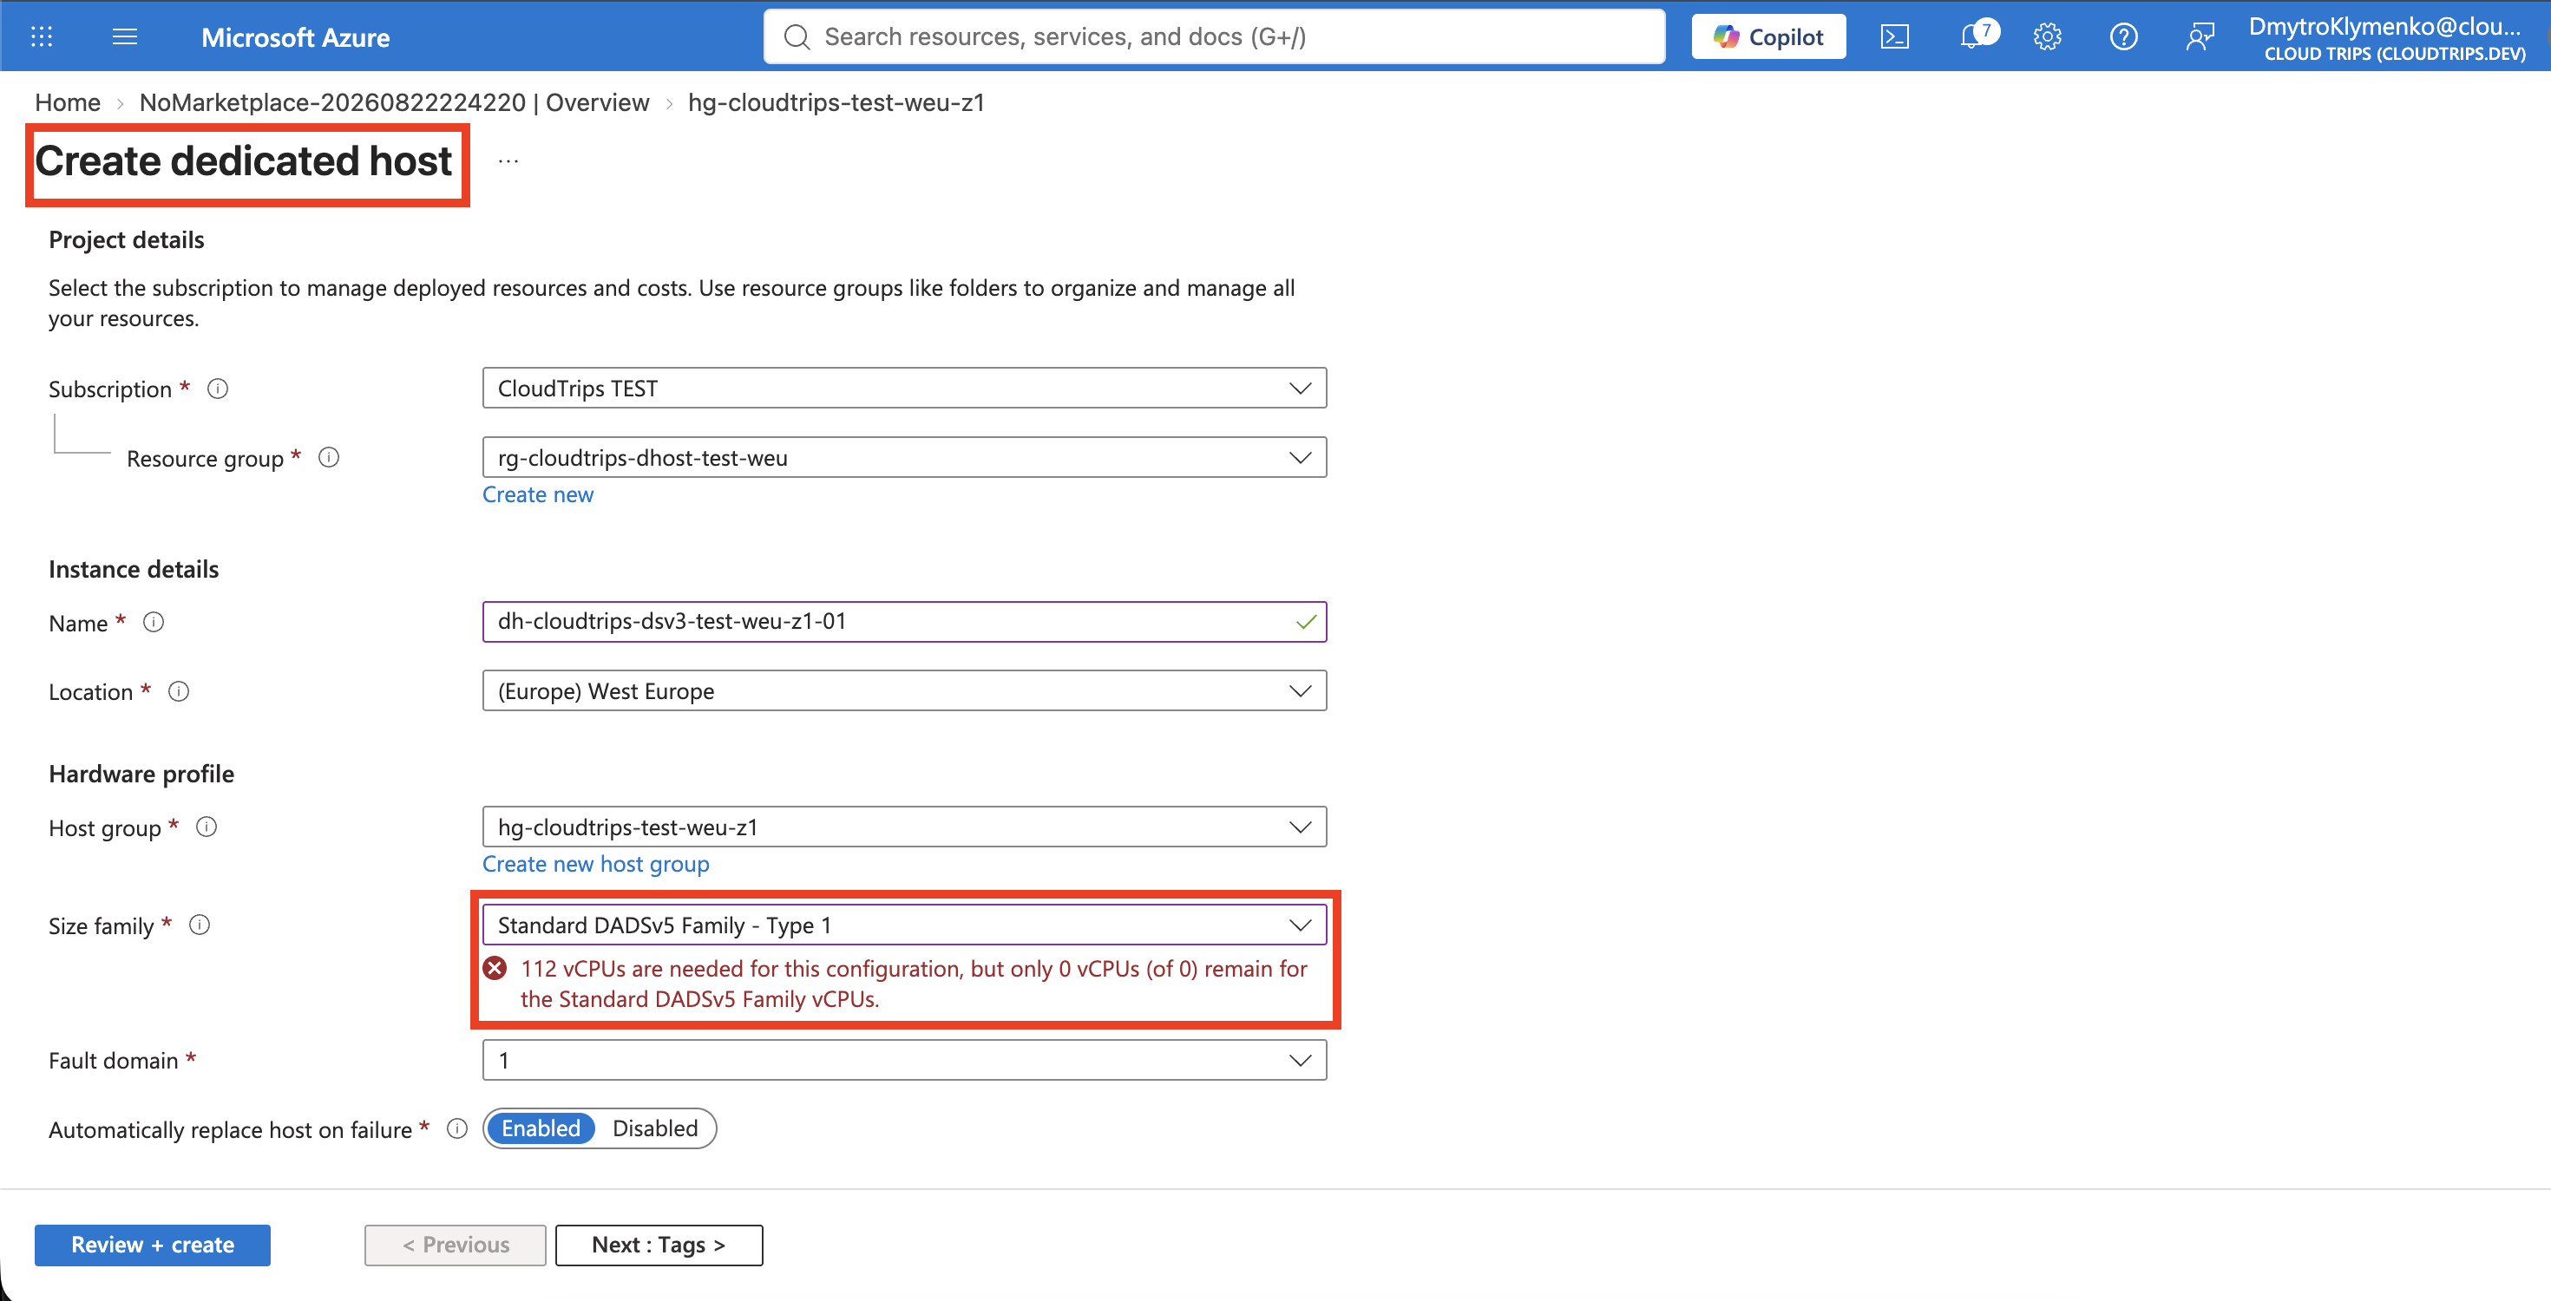Show Subscription info tooltip icon

point(218,389)
